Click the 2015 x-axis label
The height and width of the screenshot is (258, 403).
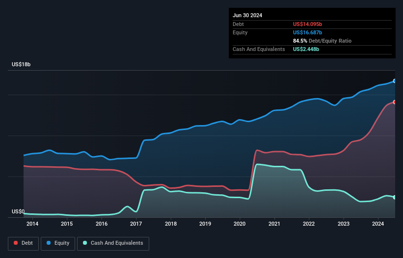pos(67,224)
